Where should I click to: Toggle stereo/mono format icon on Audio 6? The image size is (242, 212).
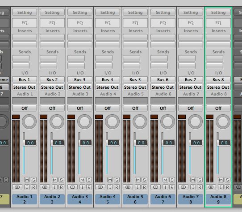click(x=155, y=187)
